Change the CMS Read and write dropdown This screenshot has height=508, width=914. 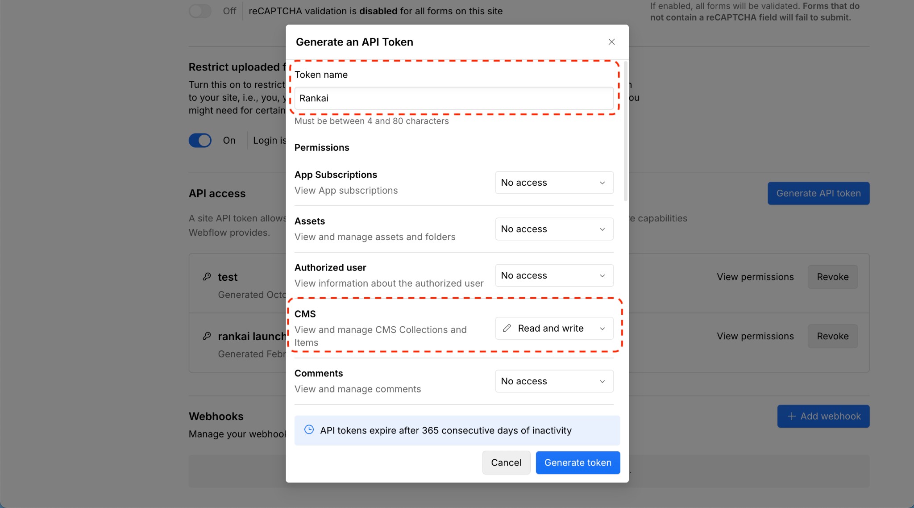553,328
